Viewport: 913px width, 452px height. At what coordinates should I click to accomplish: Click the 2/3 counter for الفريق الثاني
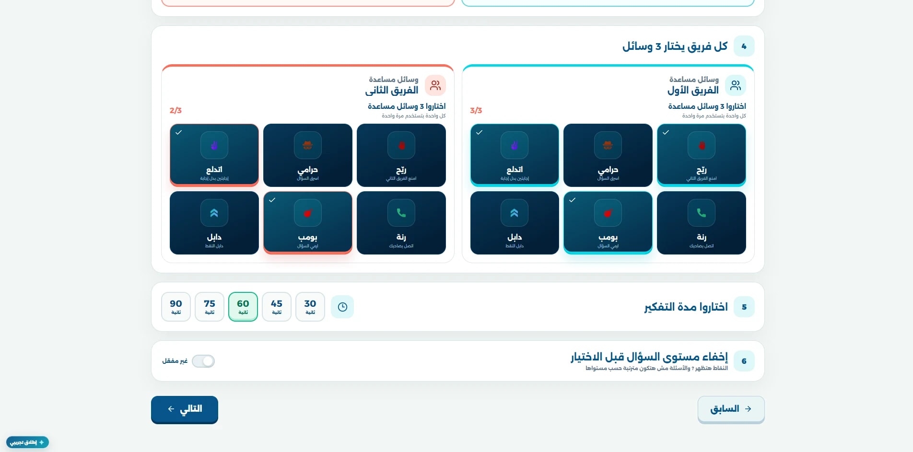(x=176, y=110)
